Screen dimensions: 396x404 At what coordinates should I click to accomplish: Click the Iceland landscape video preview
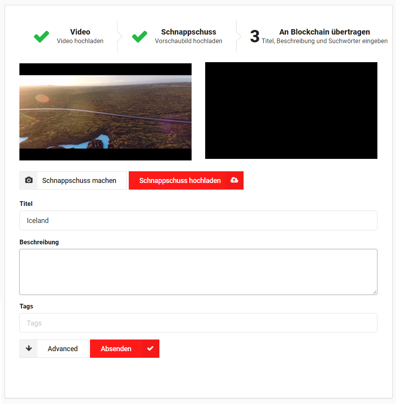click(105, 112)
